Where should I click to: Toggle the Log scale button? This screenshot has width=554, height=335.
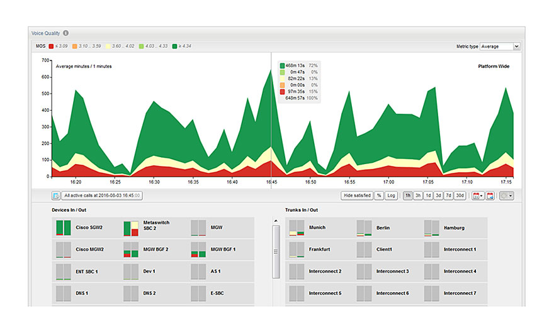click(391, 195)
